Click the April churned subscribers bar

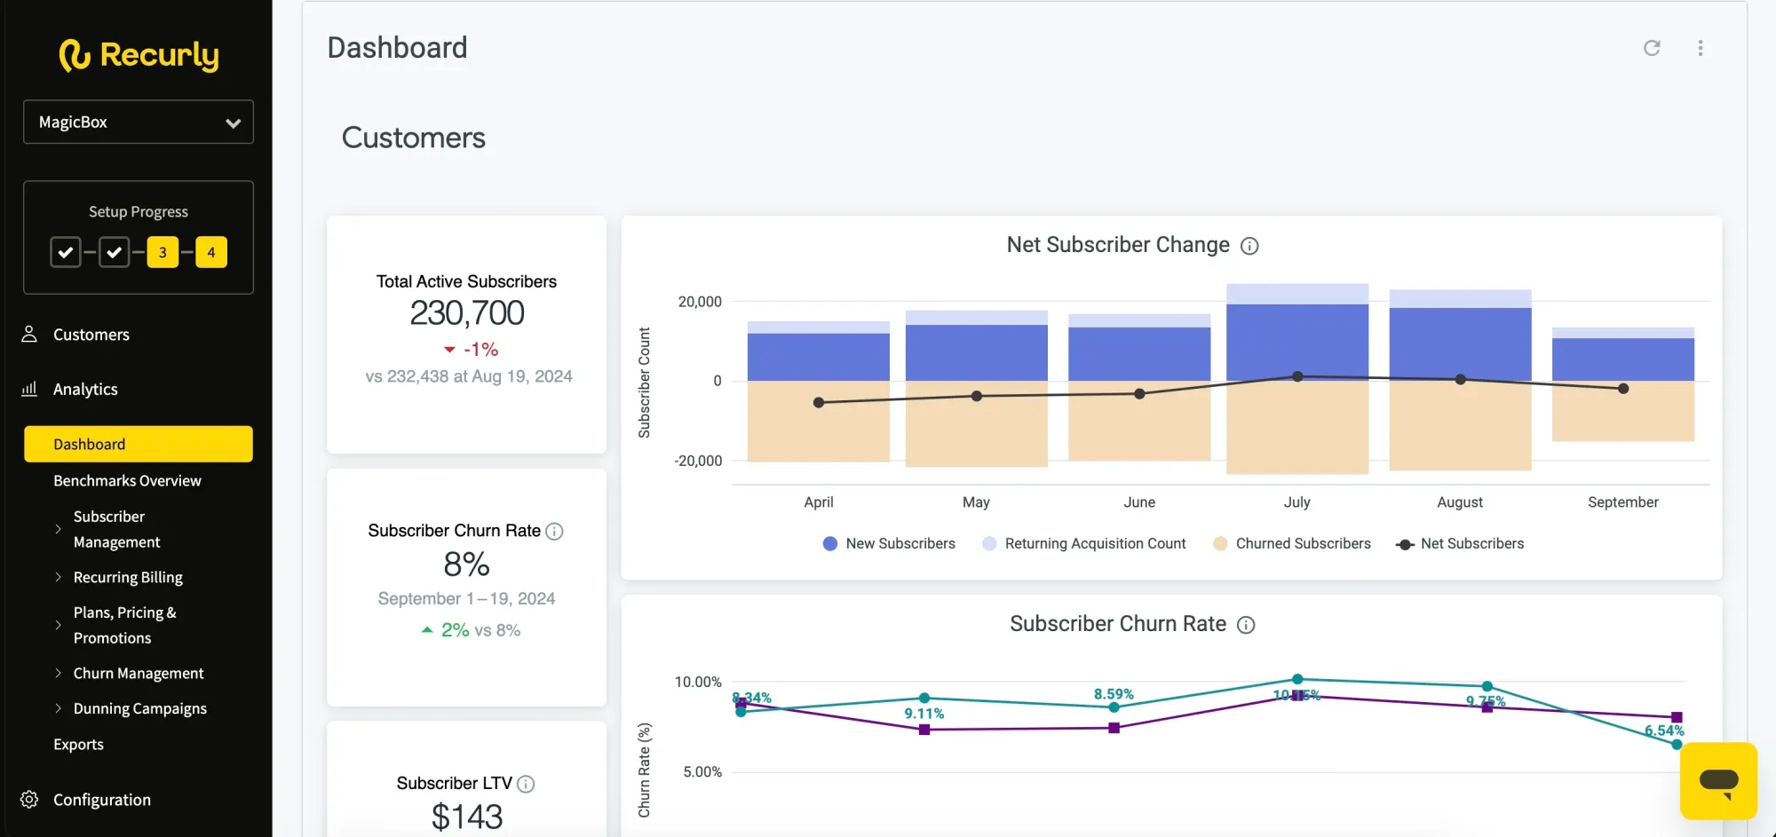pyautogui.click(x=819, y=422)
